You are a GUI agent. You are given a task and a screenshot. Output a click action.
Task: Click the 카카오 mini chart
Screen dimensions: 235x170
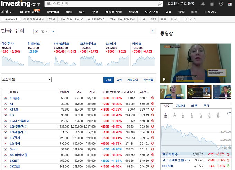(143, 61)
